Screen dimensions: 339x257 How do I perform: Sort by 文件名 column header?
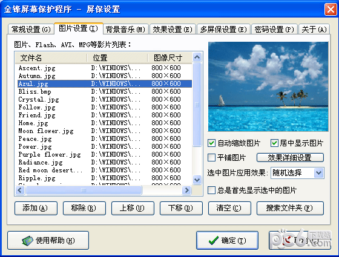tap(51, 58)
